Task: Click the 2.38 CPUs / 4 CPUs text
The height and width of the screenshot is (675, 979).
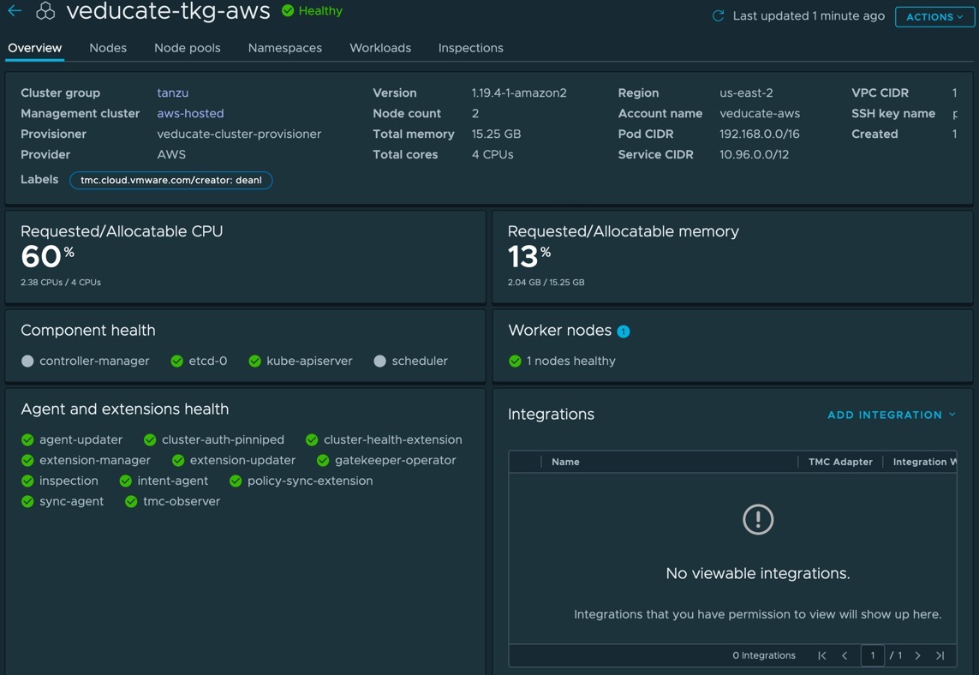Action: [x=61, y=282]
